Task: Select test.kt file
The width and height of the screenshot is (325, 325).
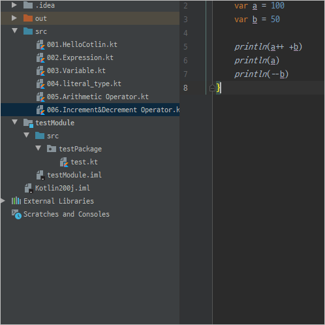Action: (x=90, y=162)
